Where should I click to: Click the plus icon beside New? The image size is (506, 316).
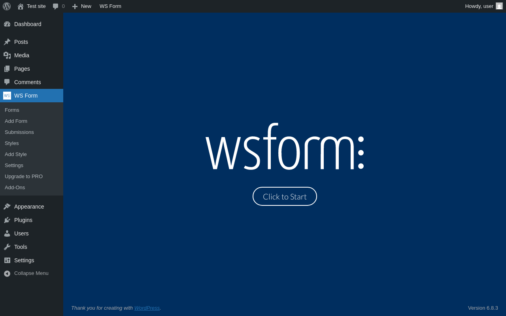[x=75, y=6]
